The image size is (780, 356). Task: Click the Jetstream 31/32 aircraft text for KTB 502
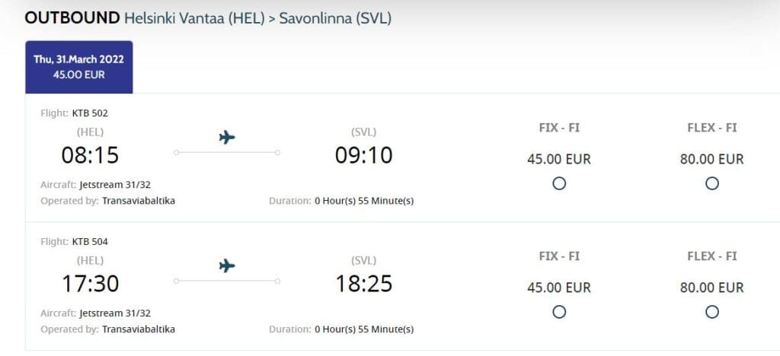pyautogui.click(x=115, y=185)
